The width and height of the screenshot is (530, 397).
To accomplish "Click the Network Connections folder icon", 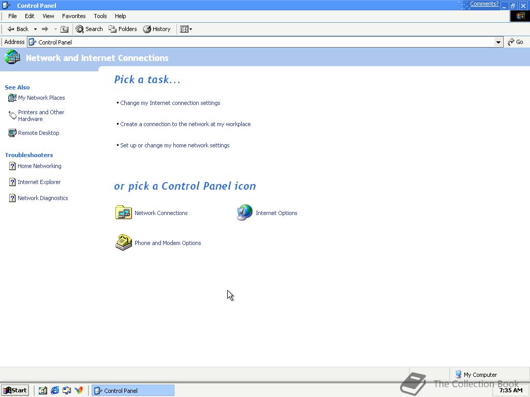I will click(124, 212).
